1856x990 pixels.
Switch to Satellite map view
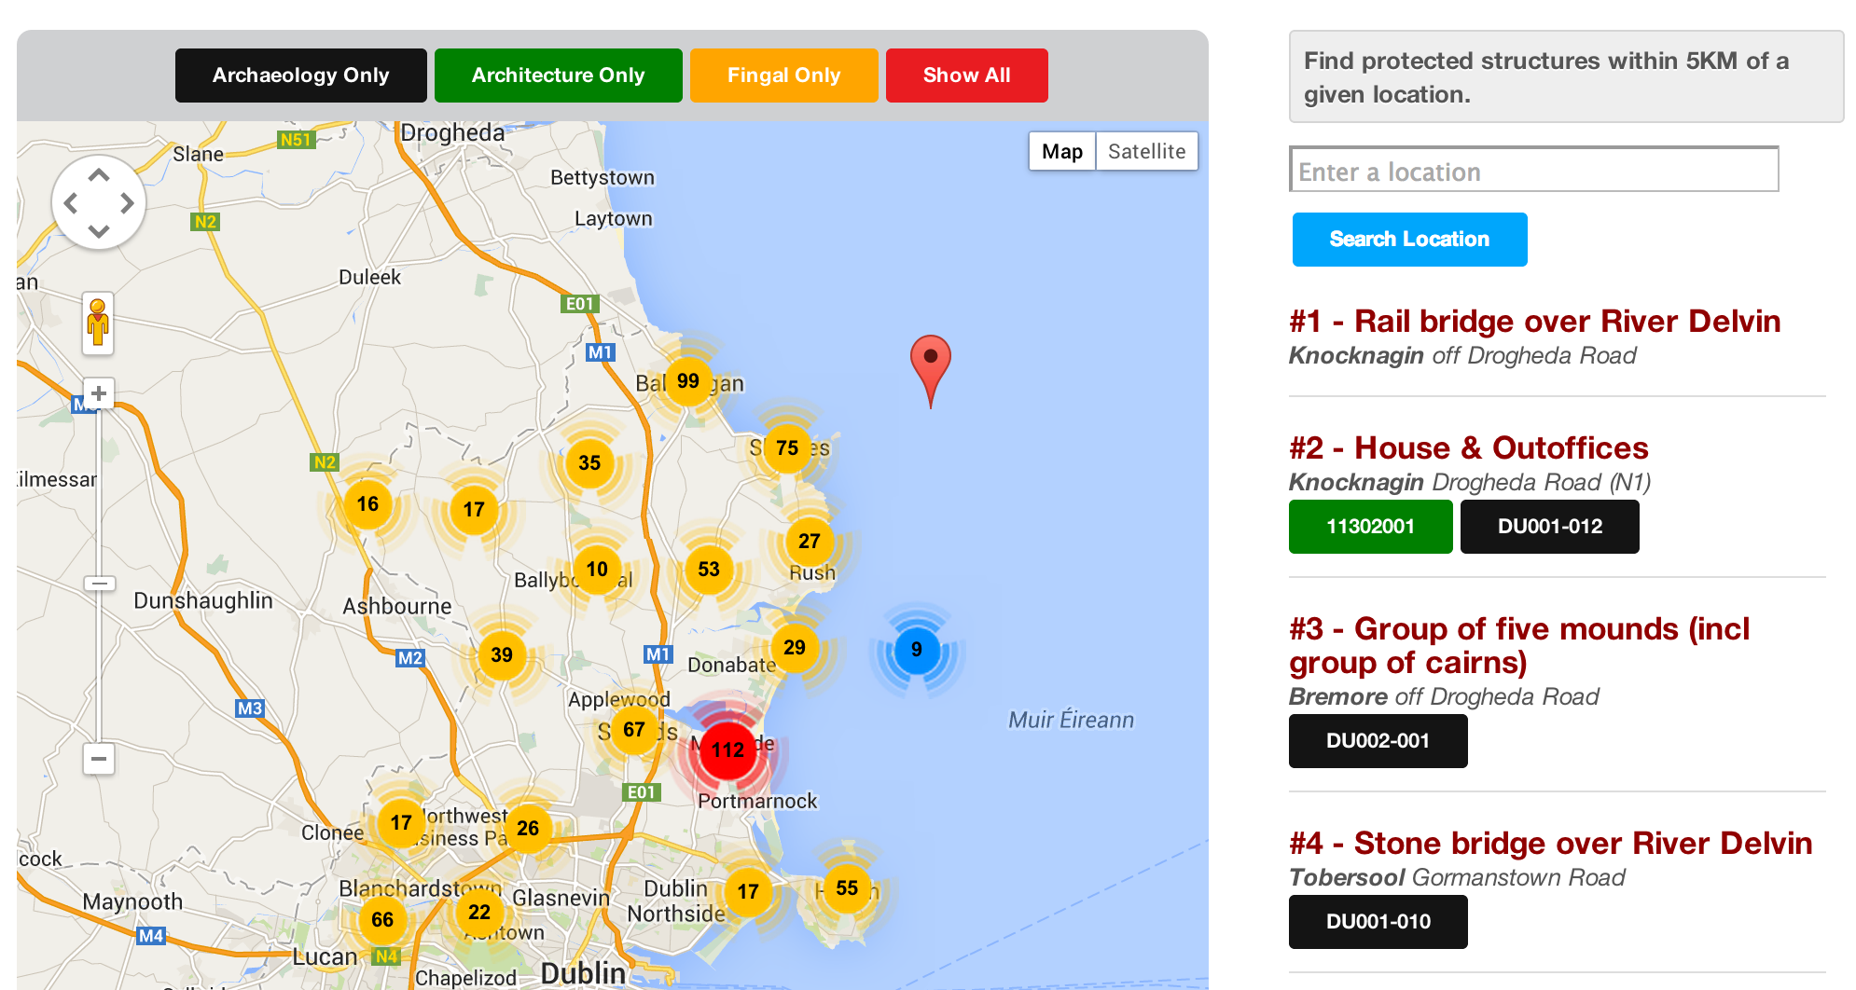tap(1146, 151)
